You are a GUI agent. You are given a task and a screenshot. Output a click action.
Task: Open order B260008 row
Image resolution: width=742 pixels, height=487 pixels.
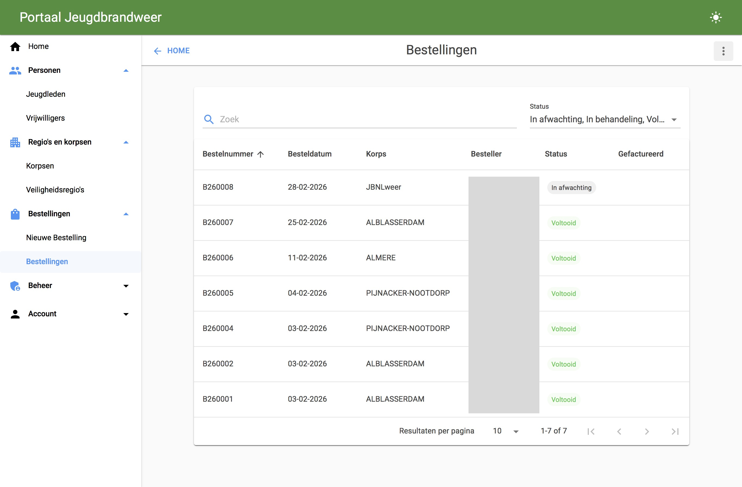(x=441, y=188)
